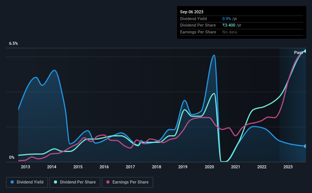Viewport: 312px width, 193px height.
Task: Click the blue Dividend Yield legend dot
Action: [12, 182]
